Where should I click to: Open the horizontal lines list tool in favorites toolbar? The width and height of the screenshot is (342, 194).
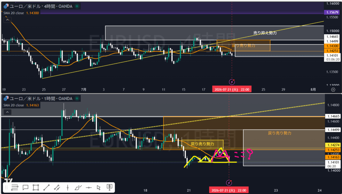pos(15,187)
